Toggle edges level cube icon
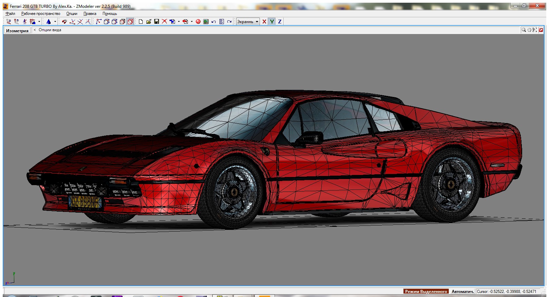Screen dimensions: 549x297 106,22
